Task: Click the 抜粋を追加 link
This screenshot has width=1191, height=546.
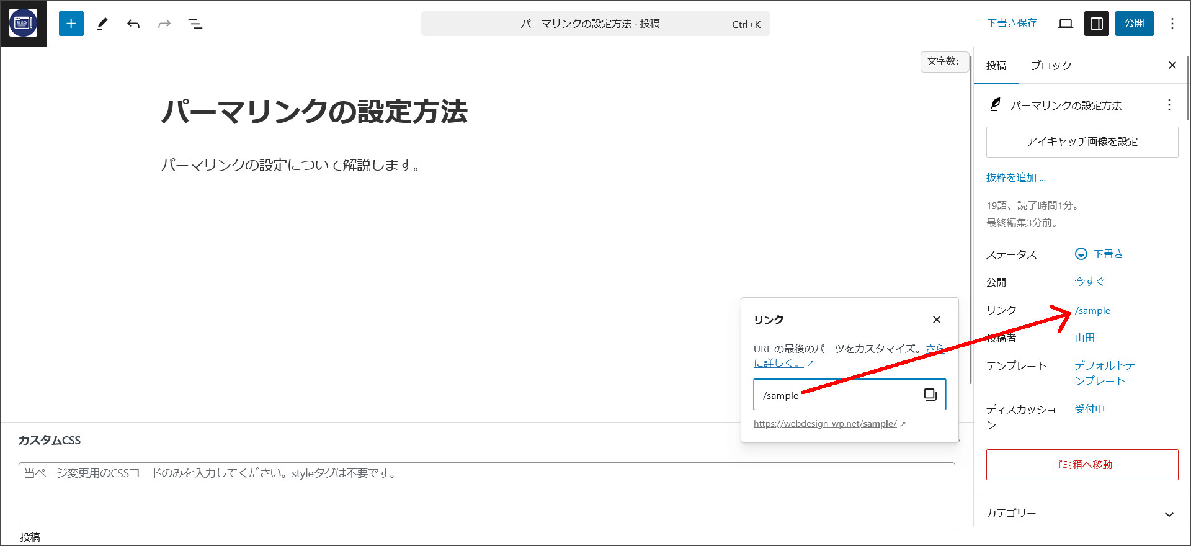Action: pyautogui.click(x=1016, y=178)
